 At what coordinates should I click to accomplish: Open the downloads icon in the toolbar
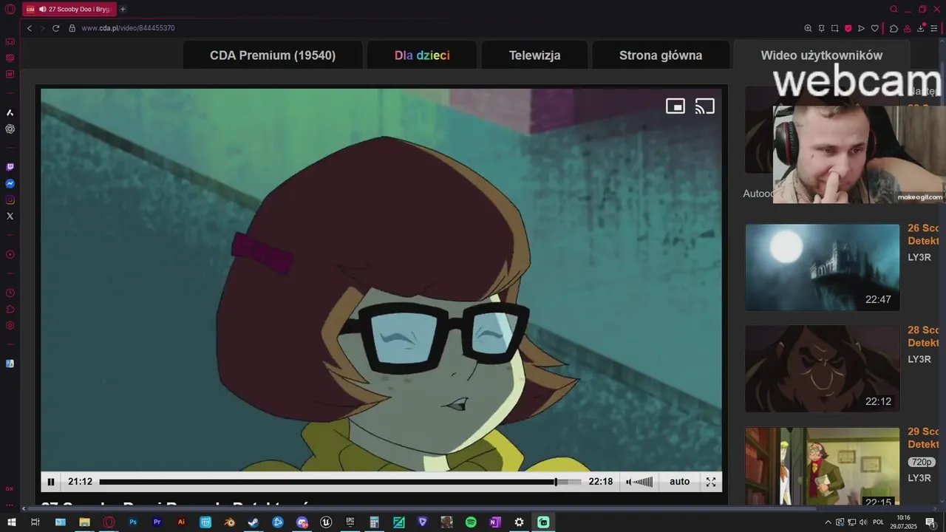point(921,28)
